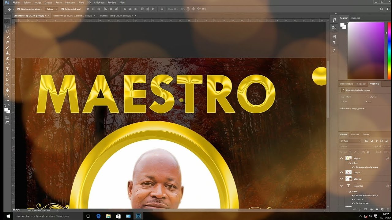Select the Ellipse shape tool
The height and width of the screenshot is (220, 392).
pos(7,85)
